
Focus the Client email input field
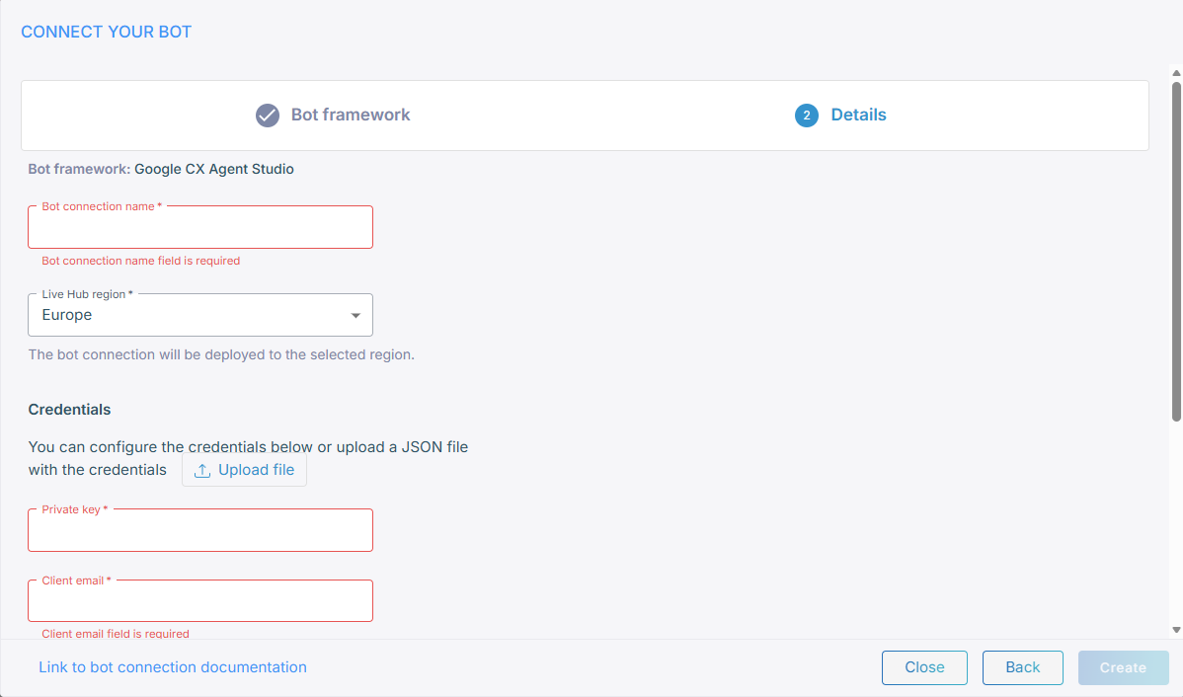(200, 603)
